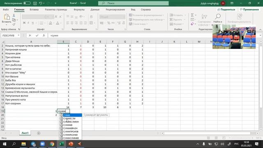Open the font name dropdown

coord(44,17)
